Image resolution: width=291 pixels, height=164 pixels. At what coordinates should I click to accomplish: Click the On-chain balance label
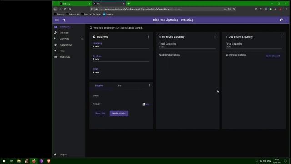coord(97,56)
